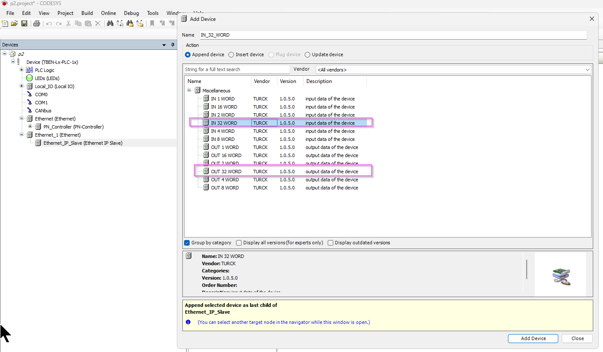Collapse the Miscellaneous category
Screen dimensions: 603x352
(189, 90)
